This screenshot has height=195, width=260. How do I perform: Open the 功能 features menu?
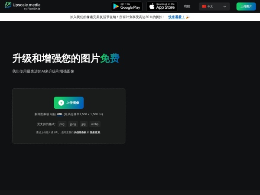187,6
